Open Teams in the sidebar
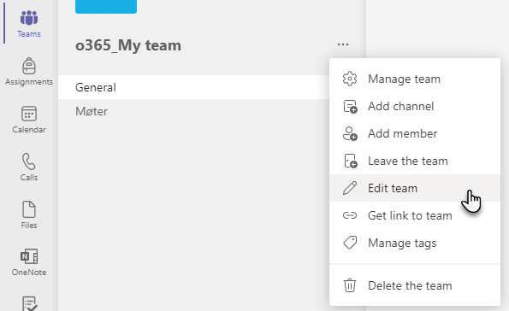 [29, 24]
